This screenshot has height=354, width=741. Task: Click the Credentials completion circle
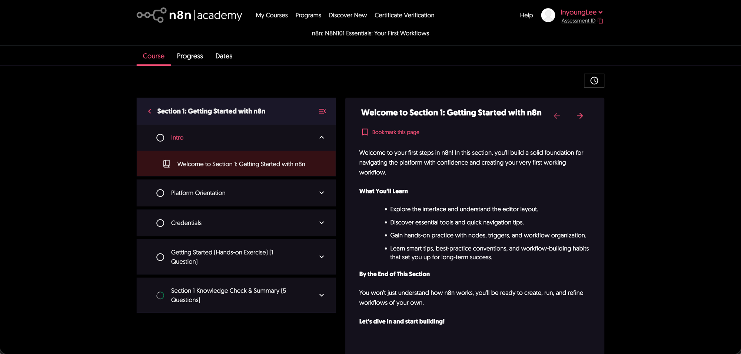[160, 223]
